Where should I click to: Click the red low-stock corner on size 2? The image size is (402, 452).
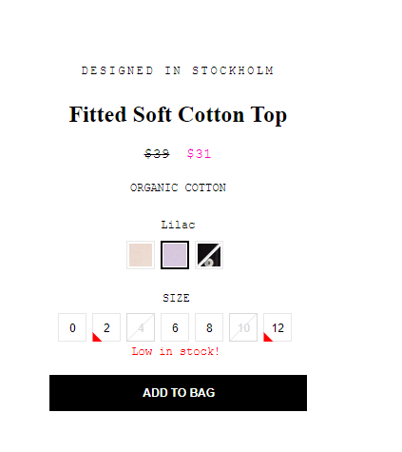coord(96,338)
